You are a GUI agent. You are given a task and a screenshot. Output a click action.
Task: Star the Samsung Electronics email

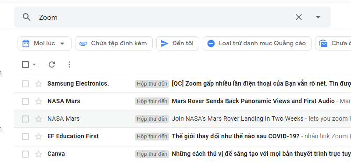[39, 84]
